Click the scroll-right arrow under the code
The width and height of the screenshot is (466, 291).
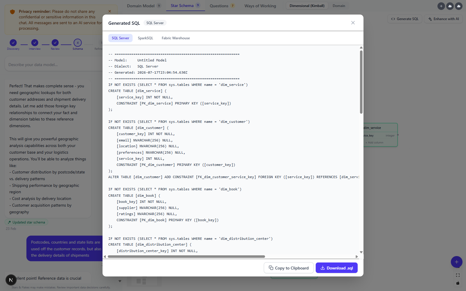pyautogui.click(x=357, y=257)
